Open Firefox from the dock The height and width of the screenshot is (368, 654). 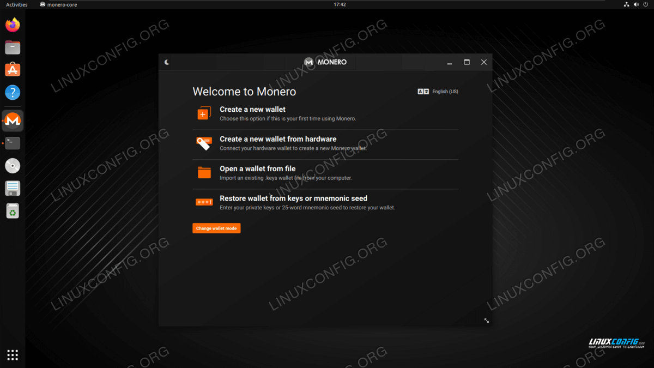click(x=13, y=25)
